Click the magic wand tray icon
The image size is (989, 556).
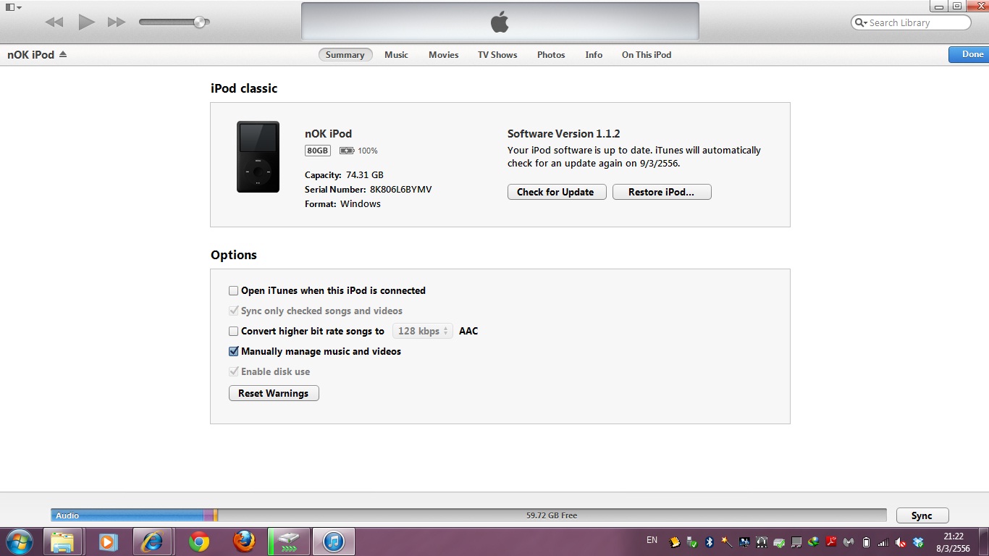(727, 542)
